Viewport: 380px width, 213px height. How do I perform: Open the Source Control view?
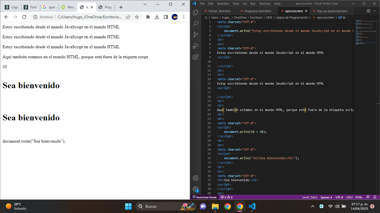tap(196, 35)
